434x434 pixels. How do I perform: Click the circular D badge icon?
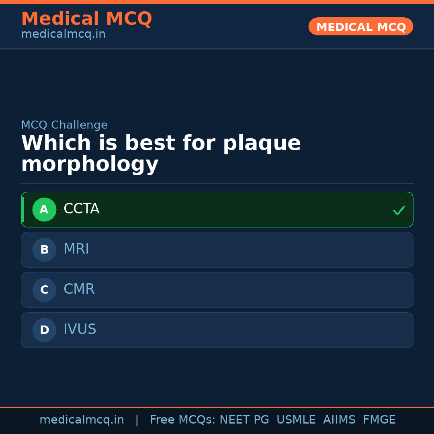(44, 330)
